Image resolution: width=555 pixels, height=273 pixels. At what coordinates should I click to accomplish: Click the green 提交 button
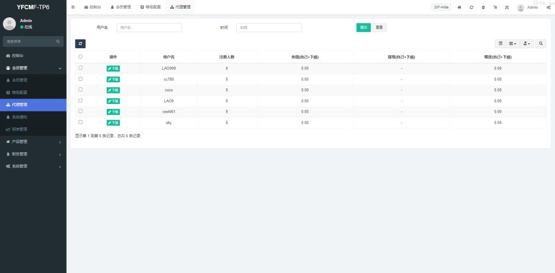pyautogui.click(x=363, y=28)
